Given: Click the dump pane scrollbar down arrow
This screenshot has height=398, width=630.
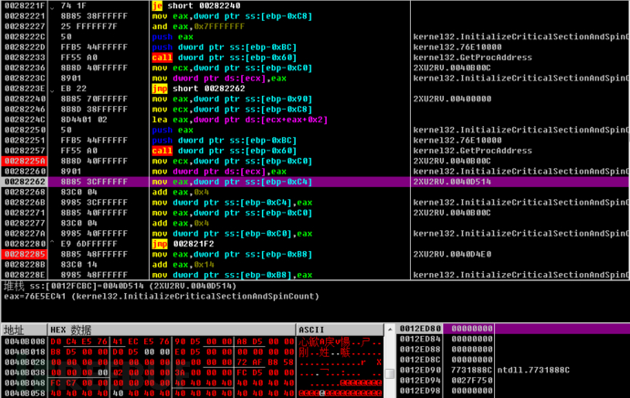Looking at the screenshot, I should (x=390, y=392).
